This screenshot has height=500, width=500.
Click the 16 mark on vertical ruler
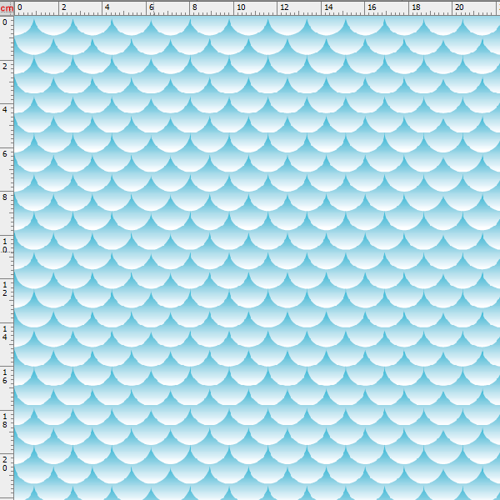pyautogui.click(x=5, y=377)
